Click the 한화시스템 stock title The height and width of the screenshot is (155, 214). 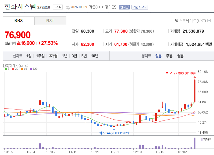coord(20,6)
